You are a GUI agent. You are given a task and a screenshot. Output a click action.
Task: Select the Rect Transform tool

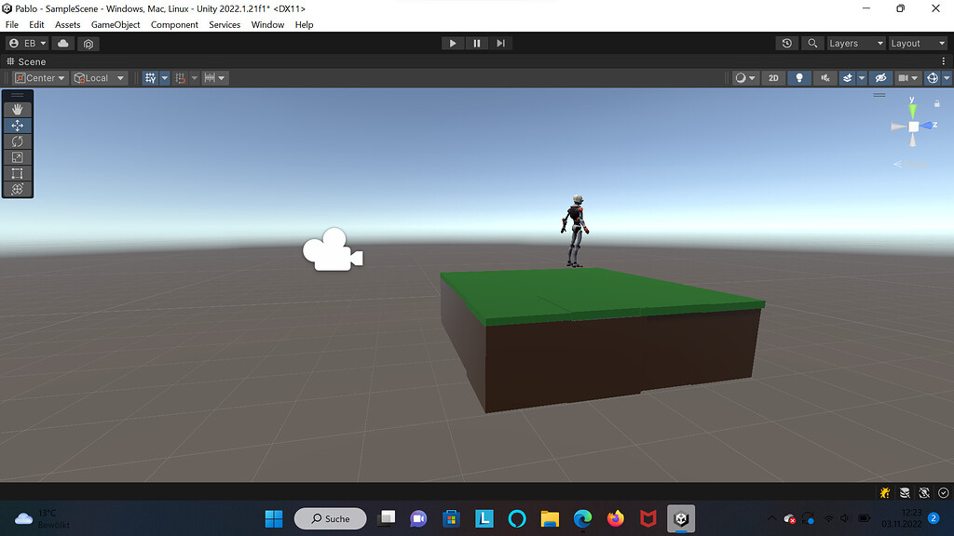coord(18,172)
